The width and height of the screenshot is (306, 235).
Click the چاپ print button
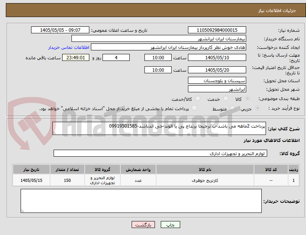click(170, 225)
